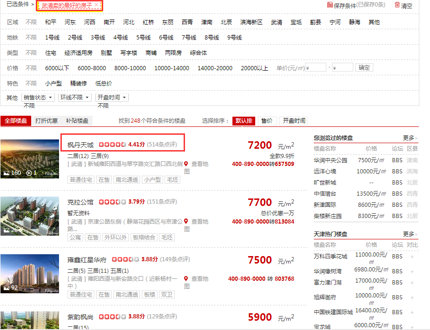Sort by 默认排
The image size is (430, 330).
(244, 121)
